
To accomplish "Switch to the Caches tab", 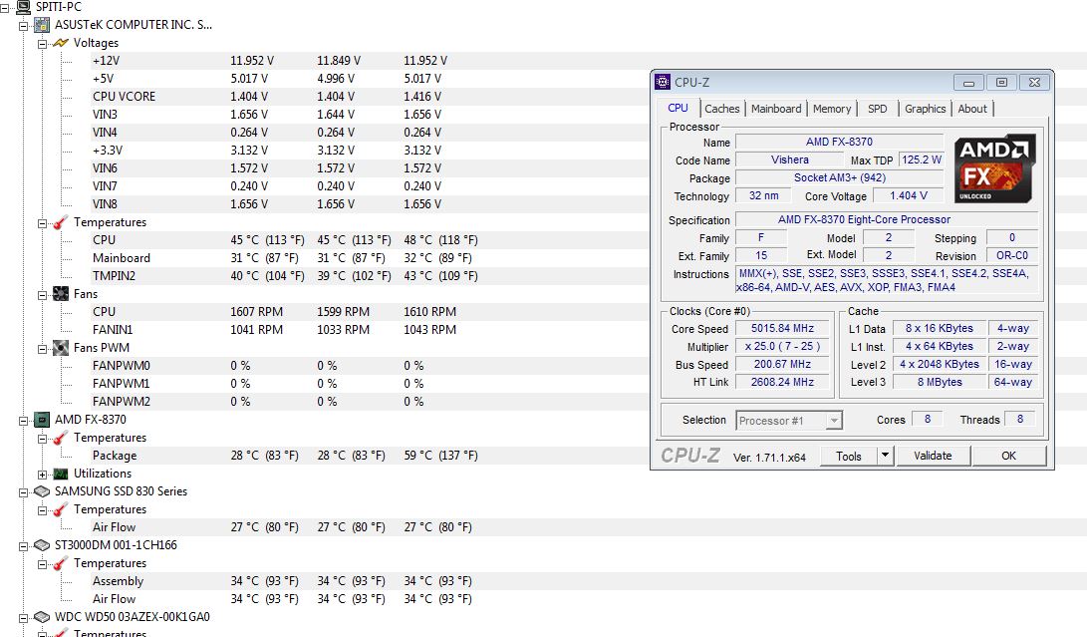I will pos(721,109).
